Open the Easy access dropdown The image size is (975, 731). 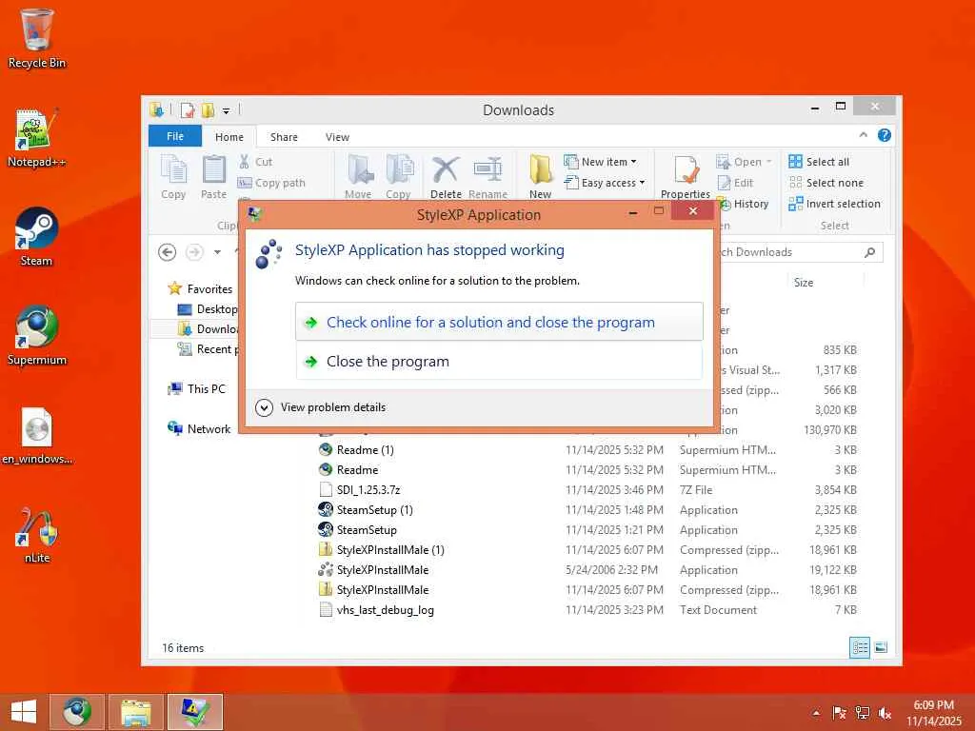605,183
